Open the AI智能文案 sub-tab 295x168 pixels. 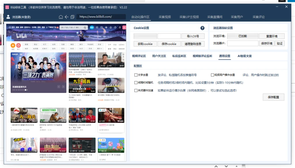point(245,56)
